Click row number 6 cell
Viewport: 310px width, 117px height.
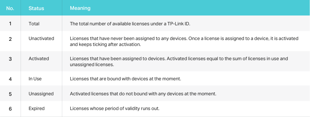tap(10, 108)
